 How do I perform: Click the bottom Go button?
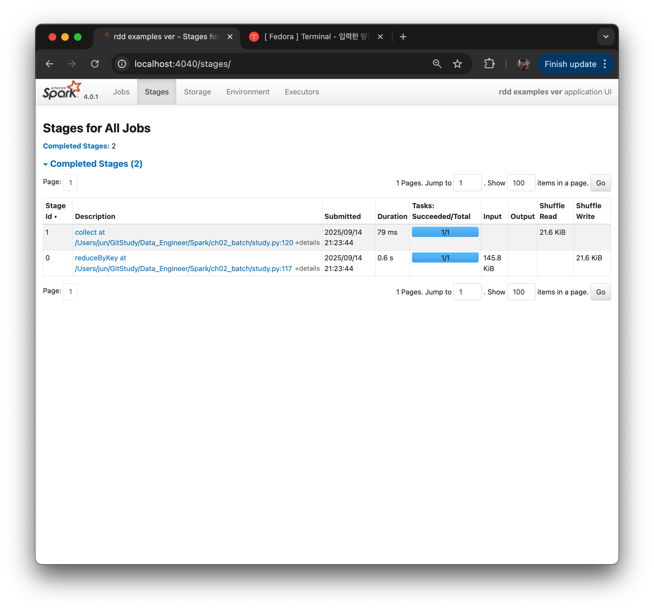(600, 292)
